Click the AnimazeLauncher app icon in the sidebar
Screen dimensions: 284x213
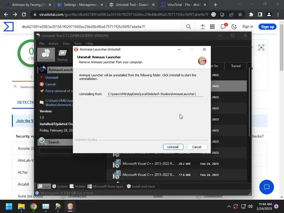click(43, 69)
